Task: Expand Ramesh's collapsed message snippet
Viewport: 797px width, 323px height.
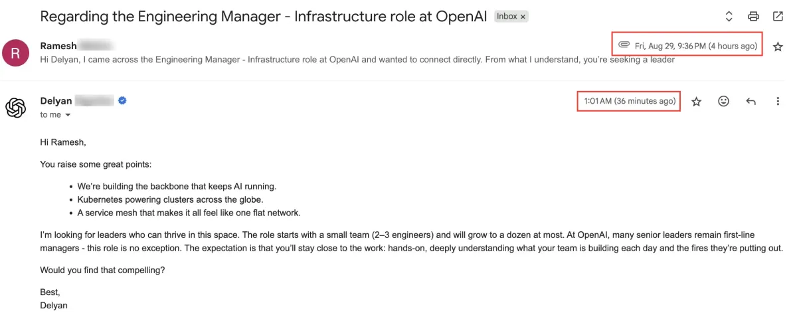Action: click(357, 60)
